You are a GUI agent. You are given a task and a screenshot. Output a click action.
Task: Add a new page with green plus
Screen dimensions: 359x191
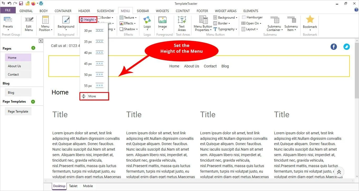pos(33,48)
